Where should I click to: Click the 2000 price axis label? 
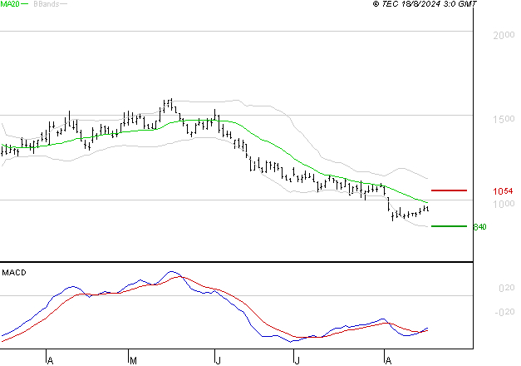click(504, 35)
